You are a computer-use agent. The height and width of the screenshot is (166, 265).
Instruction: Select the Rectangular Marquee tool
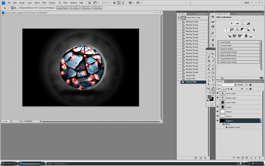point(209,54)
